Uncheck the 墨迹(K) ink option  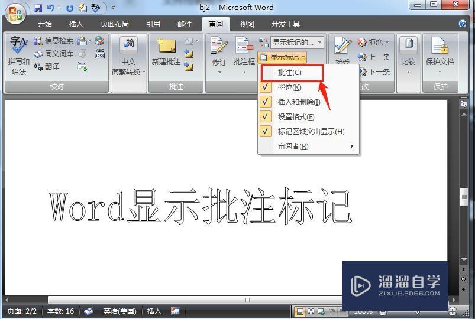[x=308, y=87]
